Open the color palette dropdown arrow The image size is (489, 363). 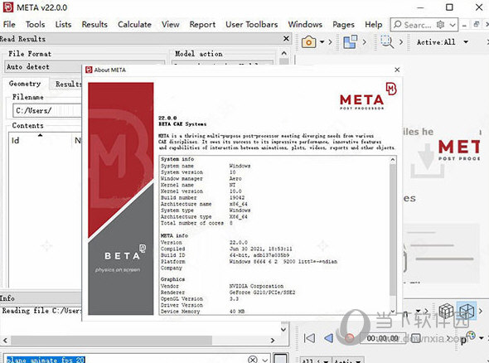click(x=482, y=338)
